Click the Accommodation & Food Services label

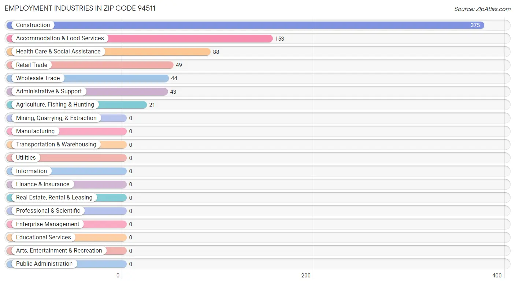pos(60,38)
